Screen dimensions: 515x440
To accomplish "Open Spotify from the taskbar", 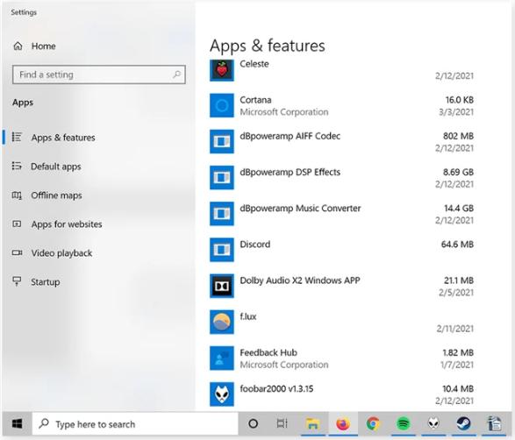I will [404, 424].
